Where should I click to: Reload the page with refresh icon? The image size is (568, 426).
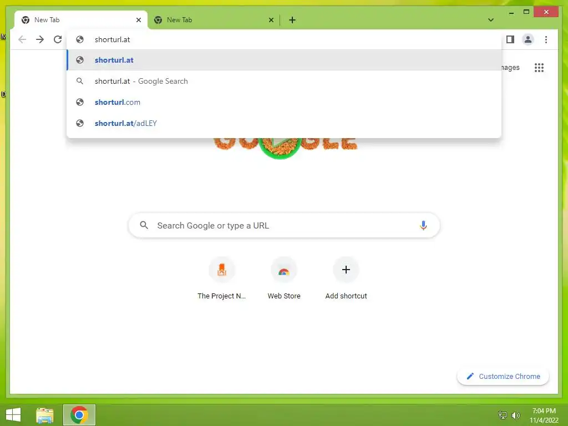coord(58,39)
